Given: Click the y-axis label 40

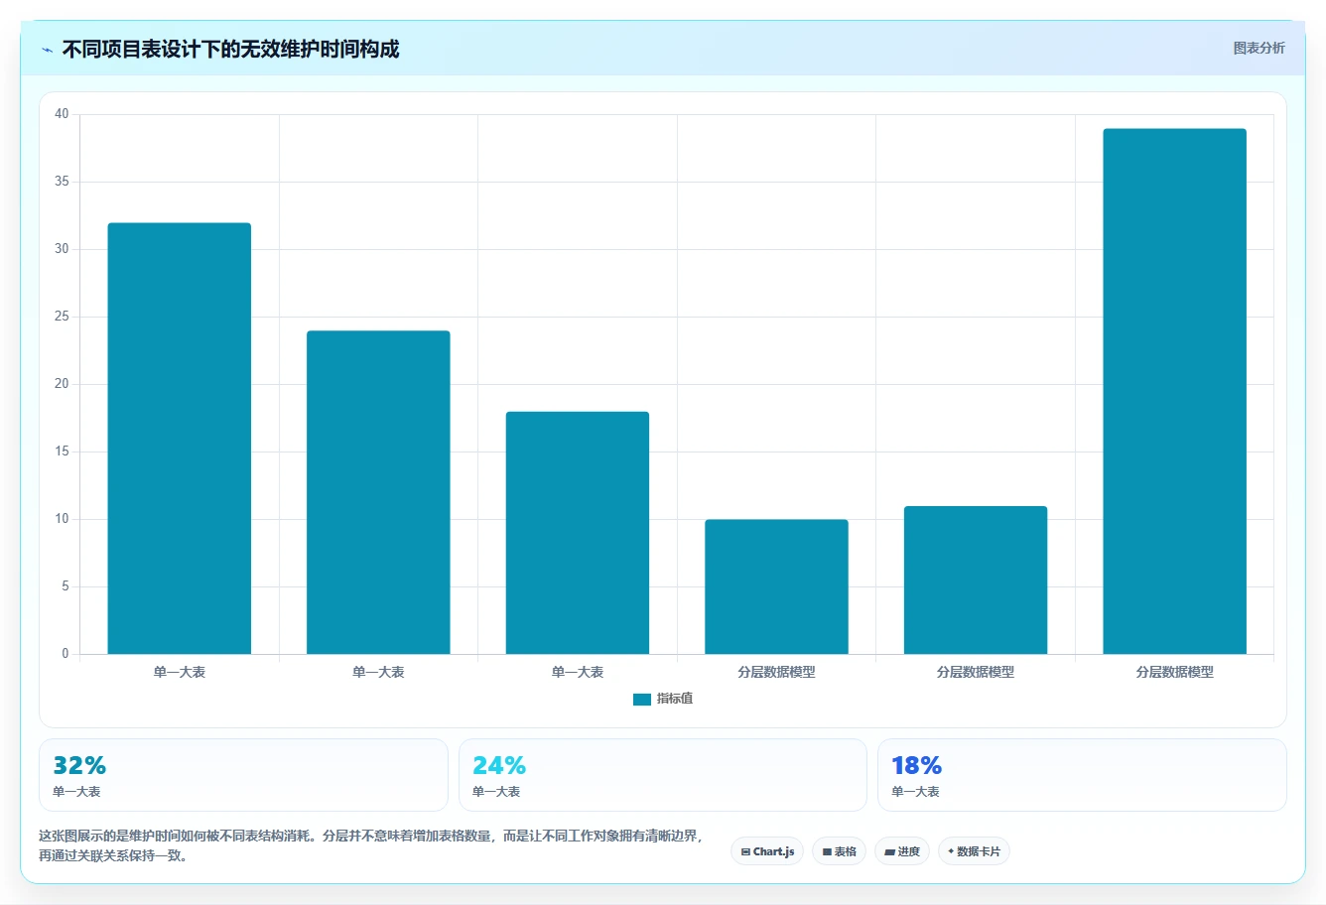Looking at the screenshot, I should tap(62, 114).
